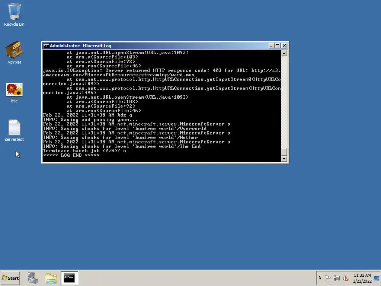The image size is (381, 286).
Task: Show hidden system tray icons
Action: point(320,278)
